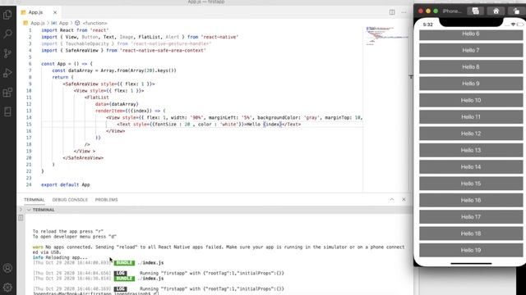This screenshot has height=295, width=526.
Task: Tap the Hello 7 list item
Action: (x=471, y=50)
